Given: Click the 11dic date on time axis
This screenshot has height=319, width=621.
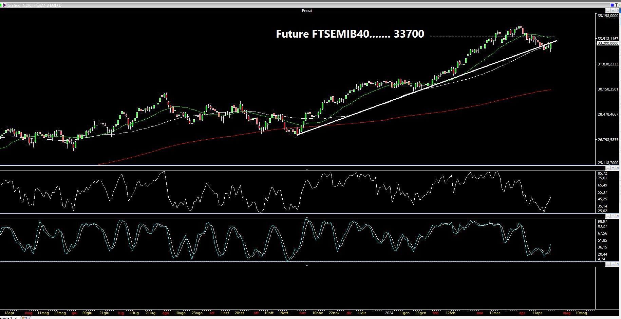Looking at the screenshot, I should click(361, 313).
